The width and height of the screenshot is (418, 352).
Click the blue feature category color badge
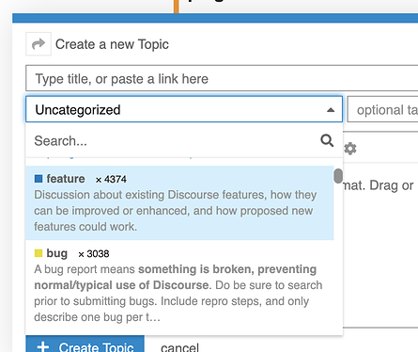(x=39, y=179)
